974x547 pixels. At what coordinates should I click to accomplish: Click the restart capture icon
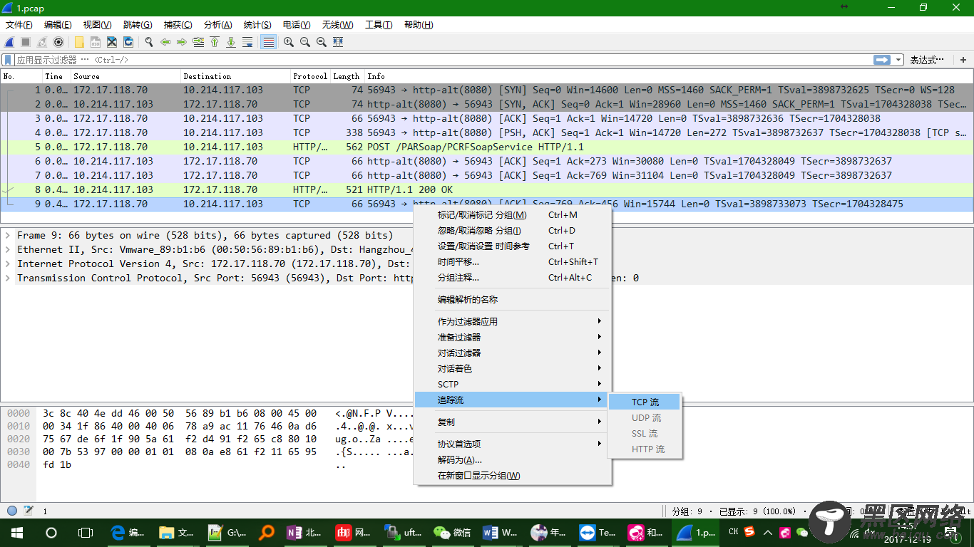pos(42,42)
